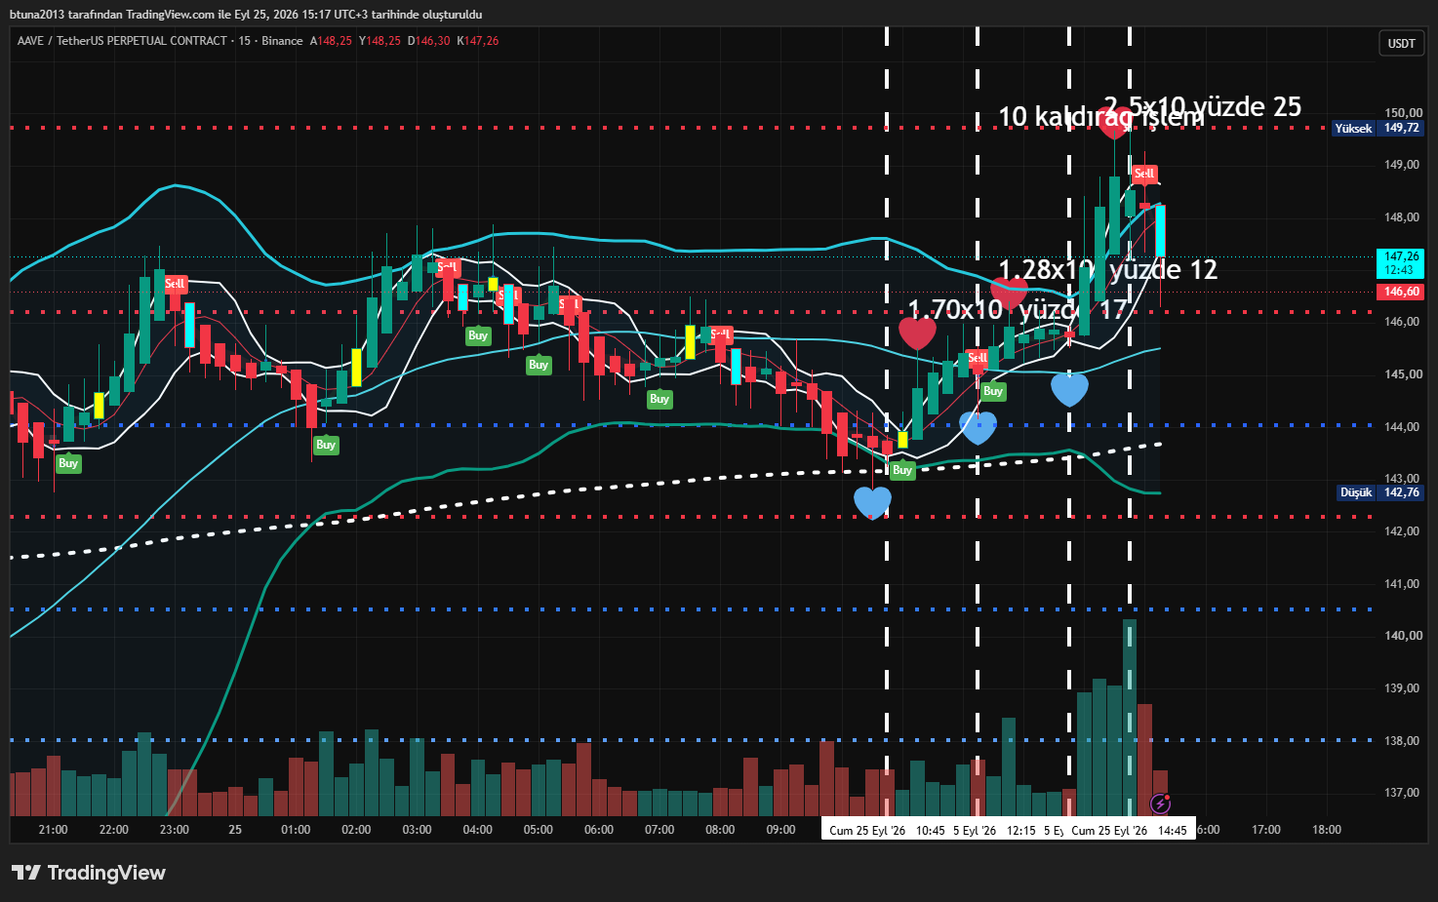Click the current price 147,26 countdown label
This screenshot has width=1438, height=902.
(1400, 263)
